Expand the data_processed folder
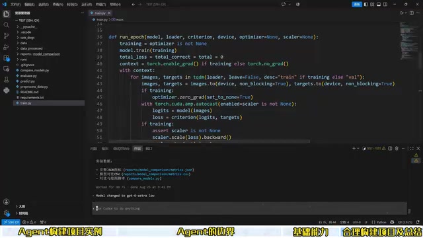The width and height of the screenshot is (423, 238). 31,48
